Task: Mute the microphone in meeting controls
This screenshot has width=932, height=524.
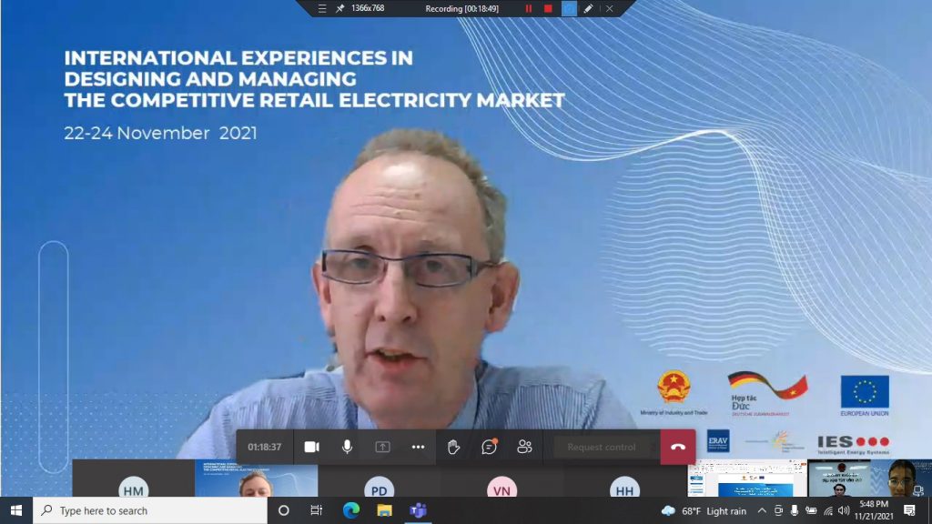Action: (x=347, y=447)
